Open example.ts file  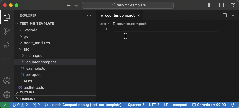[x=55, y=68]
